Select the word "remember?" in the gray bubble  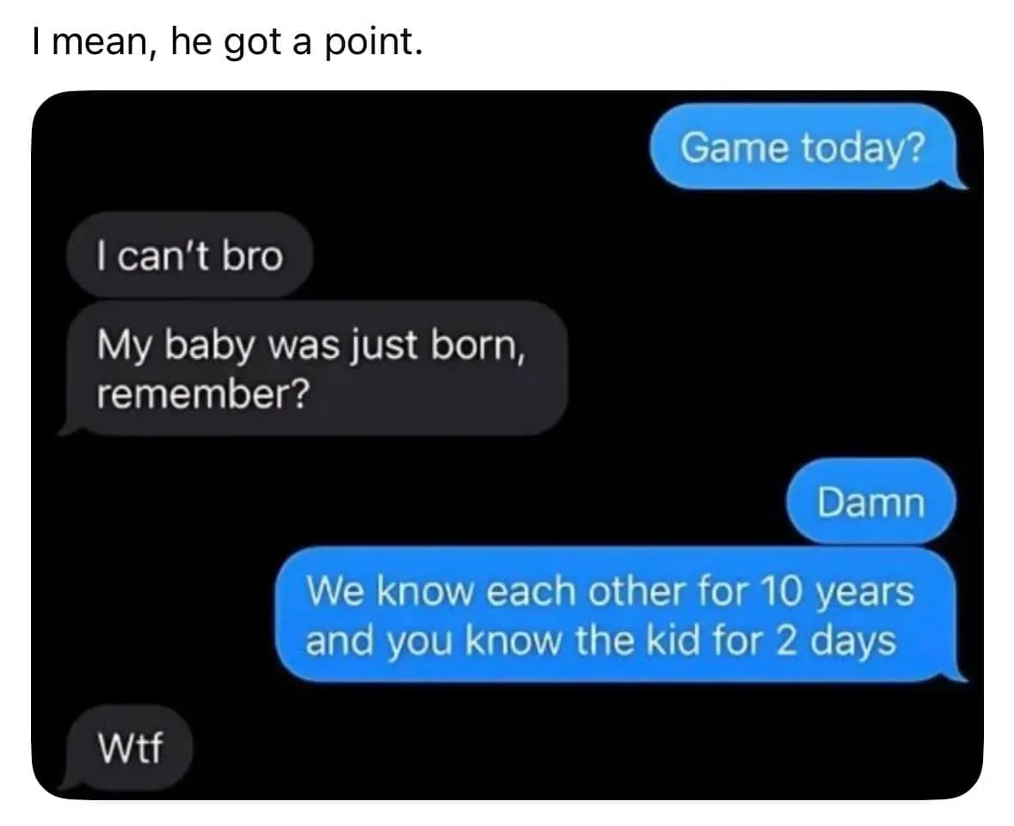click(204, 393)
